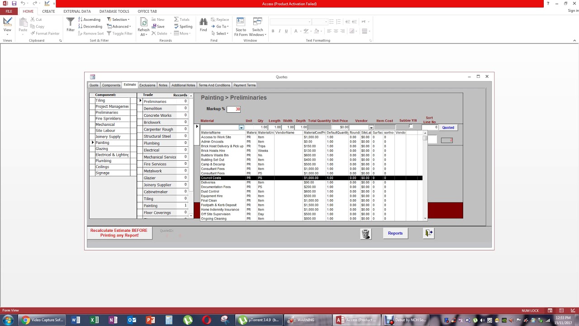Click Size to Fit Form
579x326 pixels.
tap(241, 27)
